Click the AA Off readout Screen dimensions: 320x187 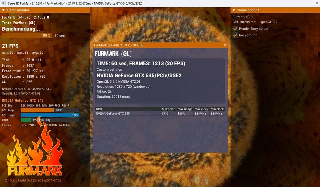tap(17, 82)
